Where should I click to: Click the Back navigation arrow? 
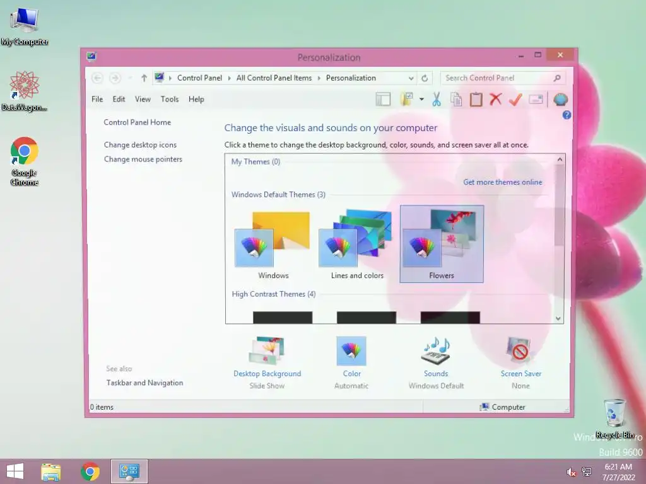point(97,78)
